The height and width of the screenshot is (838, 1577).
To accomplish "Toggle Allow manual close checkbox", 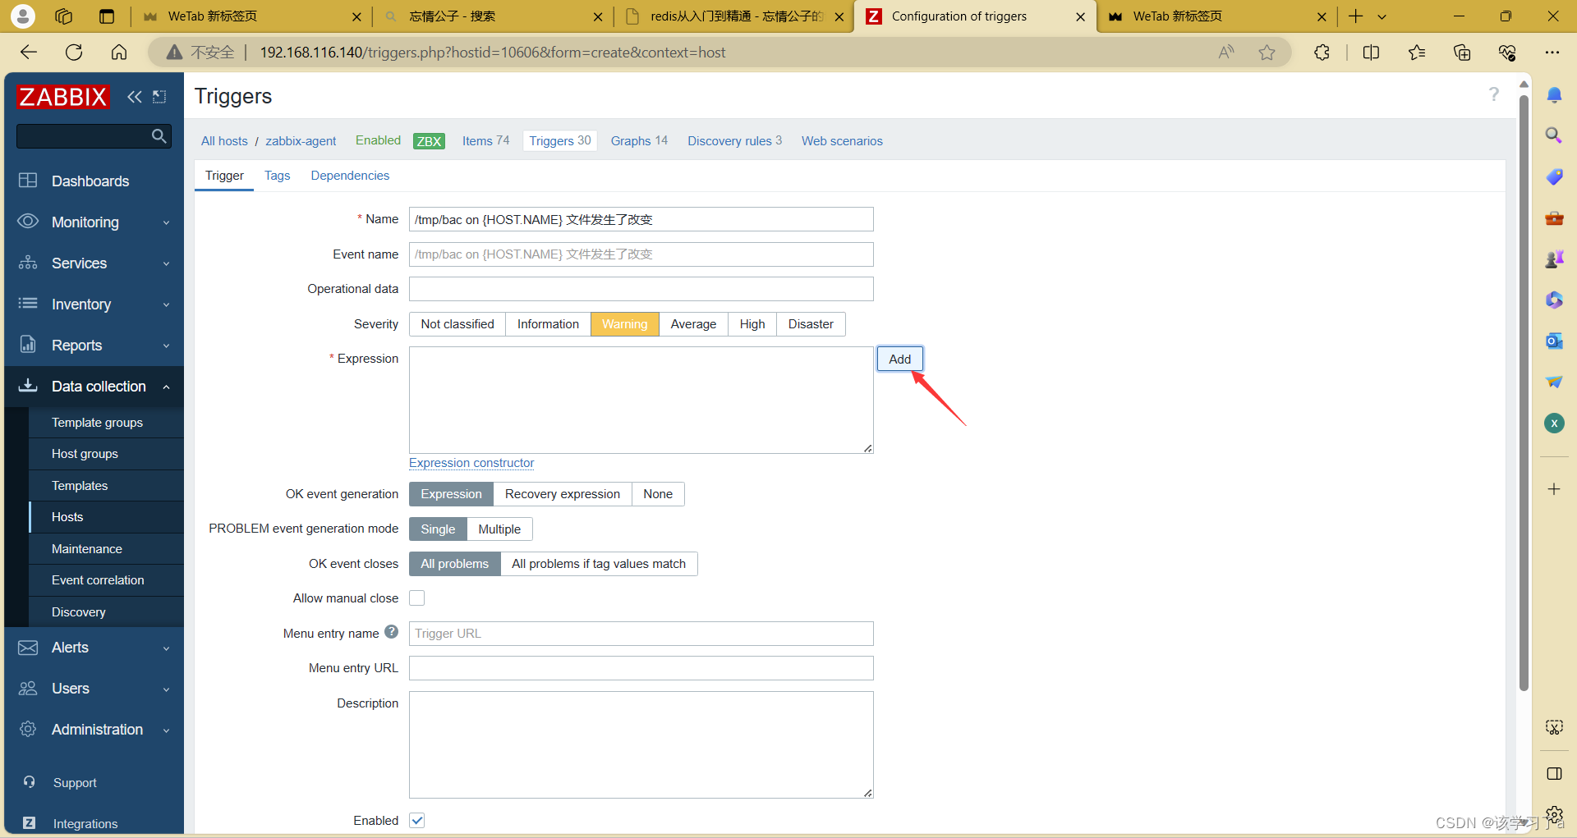I will 417,598.
